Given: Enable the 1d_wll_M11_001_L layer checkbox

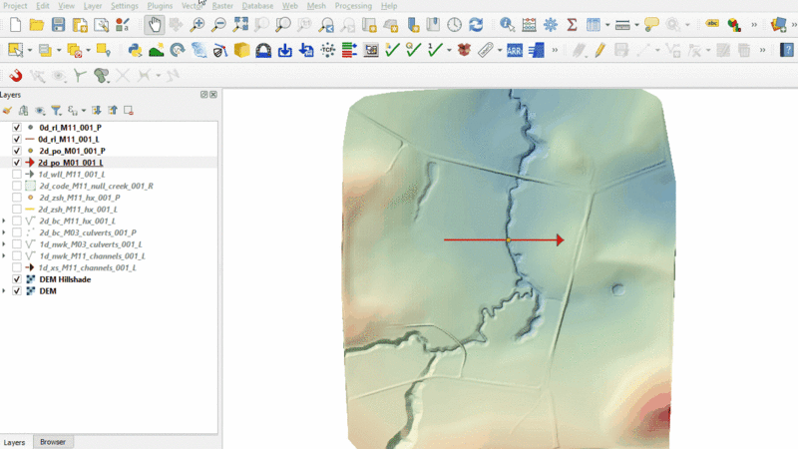Looking at the screenshot, I should [17, 174].
